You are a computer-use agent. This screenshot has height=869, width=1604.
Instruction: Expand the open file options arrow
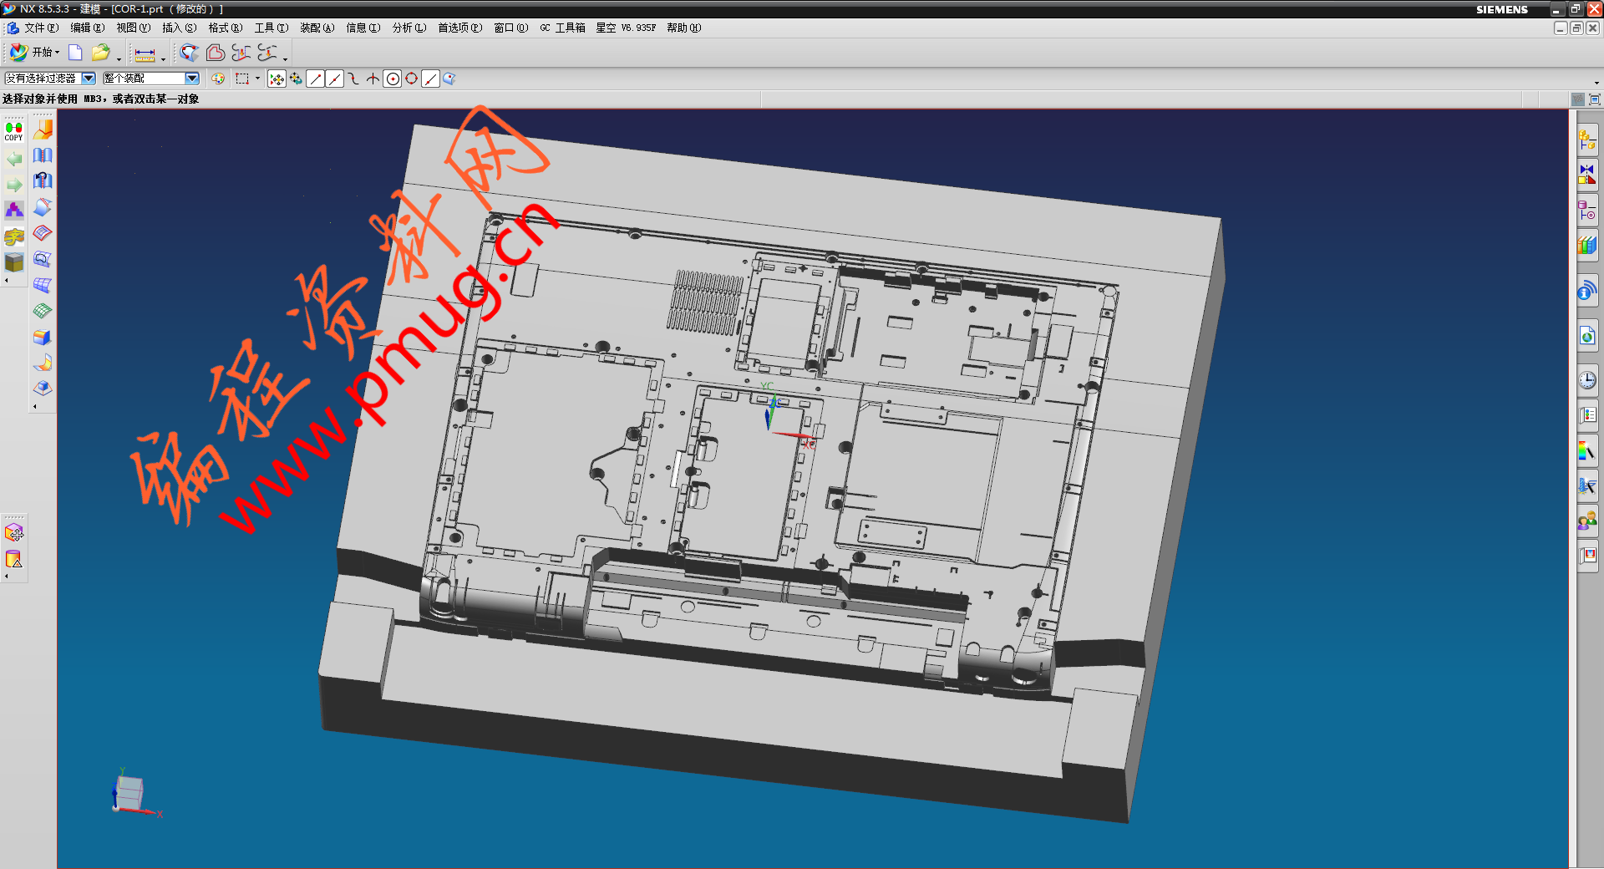pyautogui.click(x=119, y=58)
